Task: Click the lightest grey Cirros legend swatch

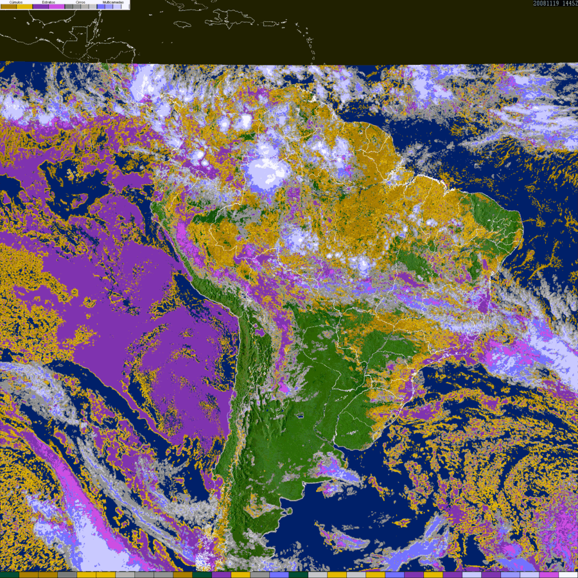Action: pyautogui.click(x=92, y=6)
